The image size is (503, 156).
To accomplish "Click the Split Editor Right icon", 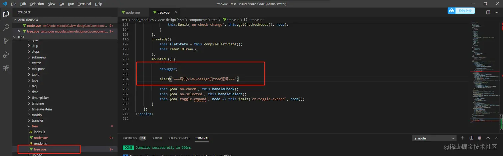I will pos(488,12).
